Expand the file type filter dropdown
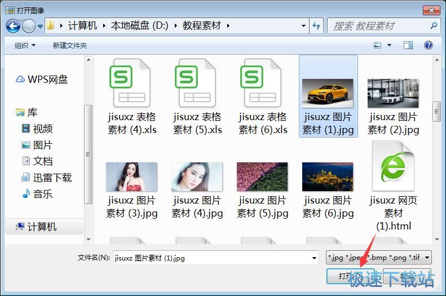 (x=379, y=258)
